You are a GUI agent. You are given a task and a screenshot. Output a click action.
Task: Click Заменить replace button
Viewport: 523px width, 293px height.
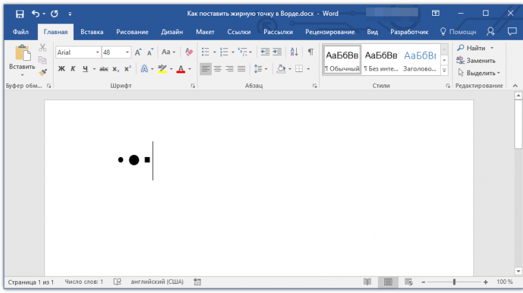click(476, 60)
